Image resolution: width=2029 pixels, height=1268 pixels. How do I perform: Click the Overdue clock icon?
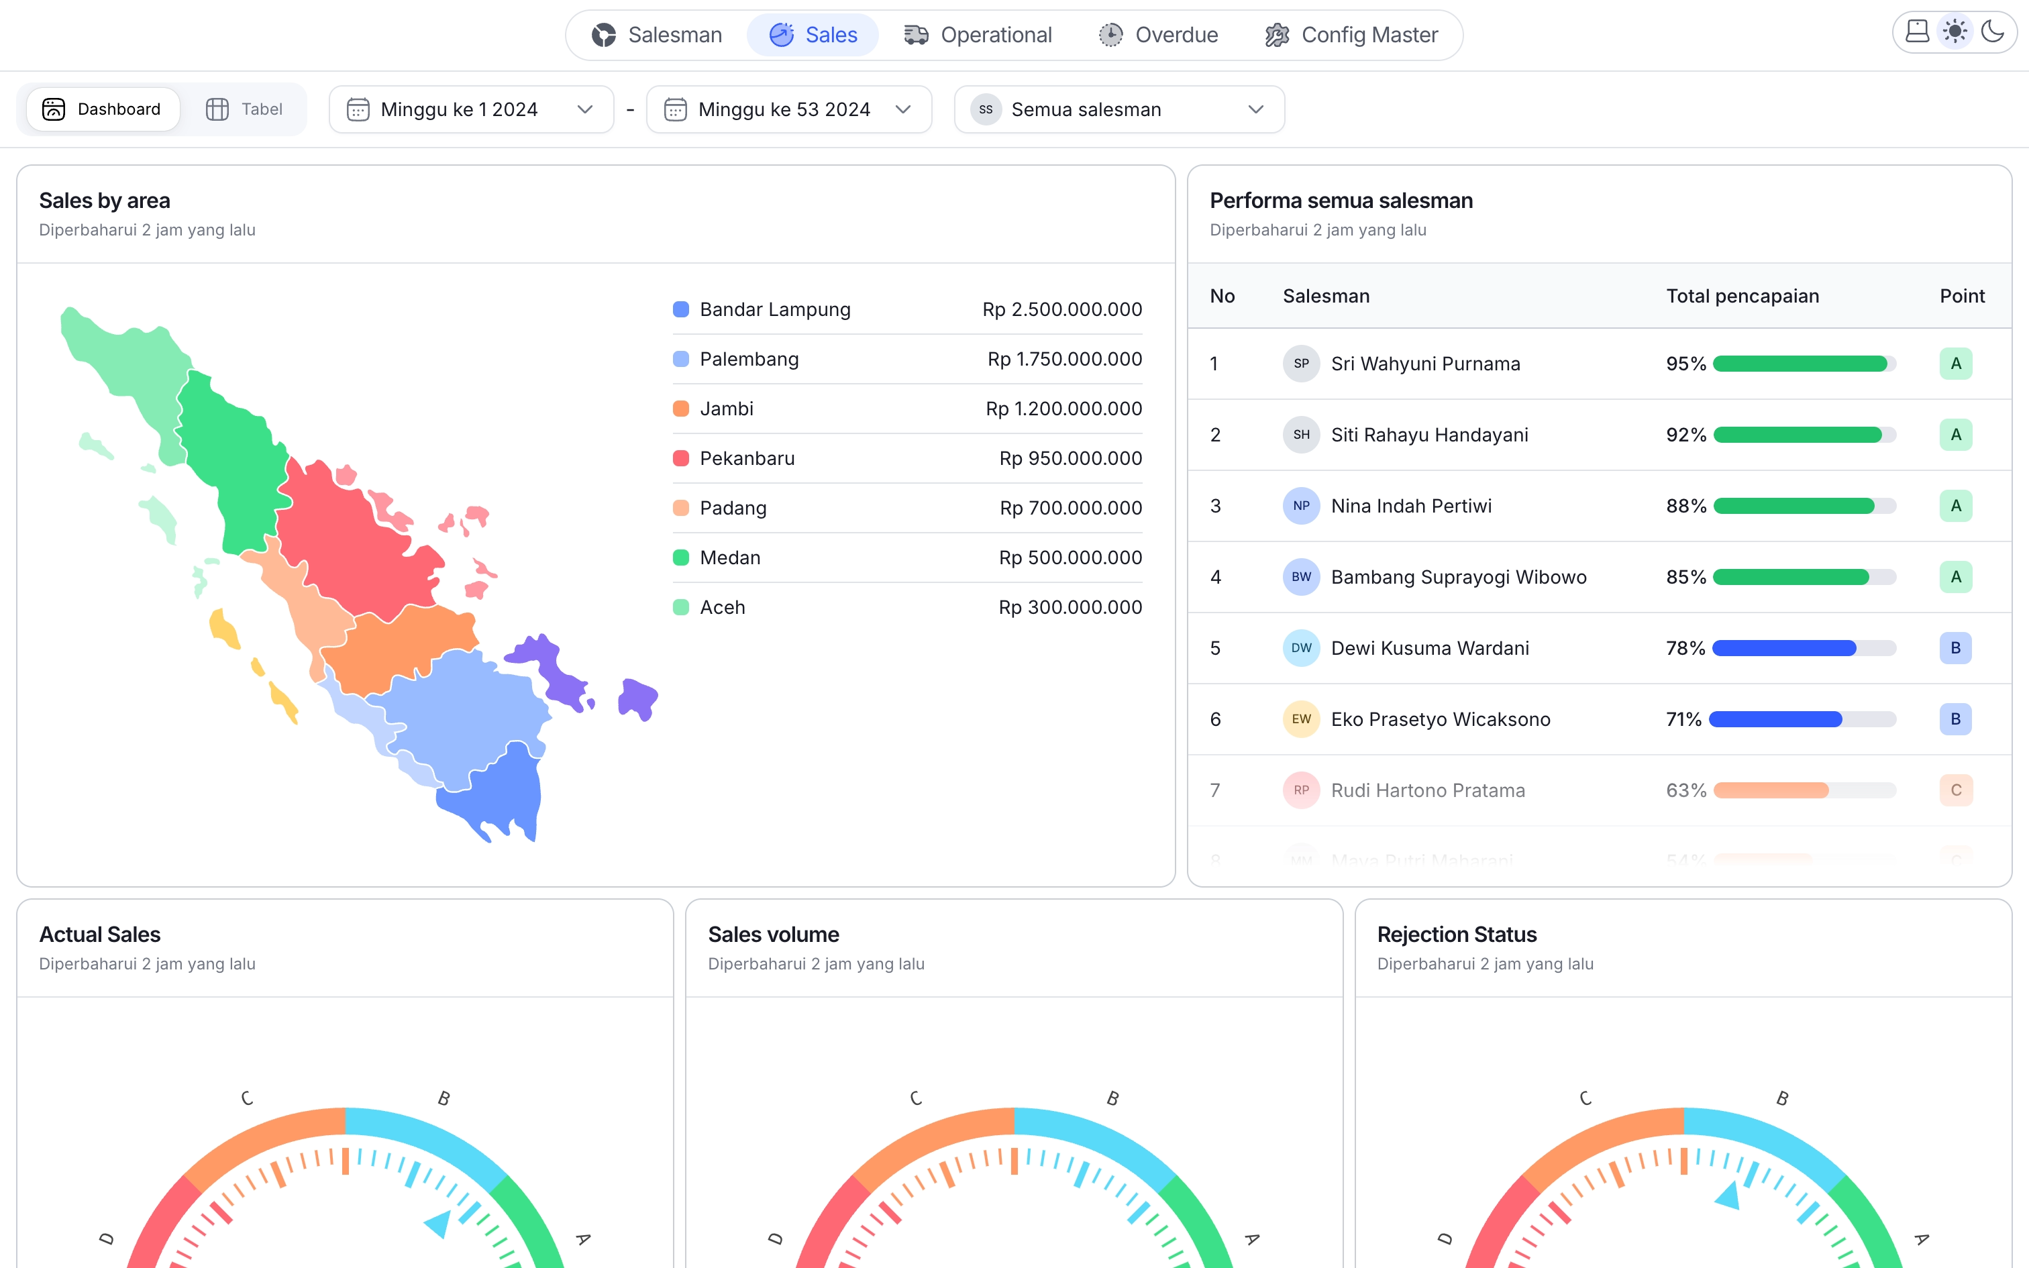(1111, 35)
